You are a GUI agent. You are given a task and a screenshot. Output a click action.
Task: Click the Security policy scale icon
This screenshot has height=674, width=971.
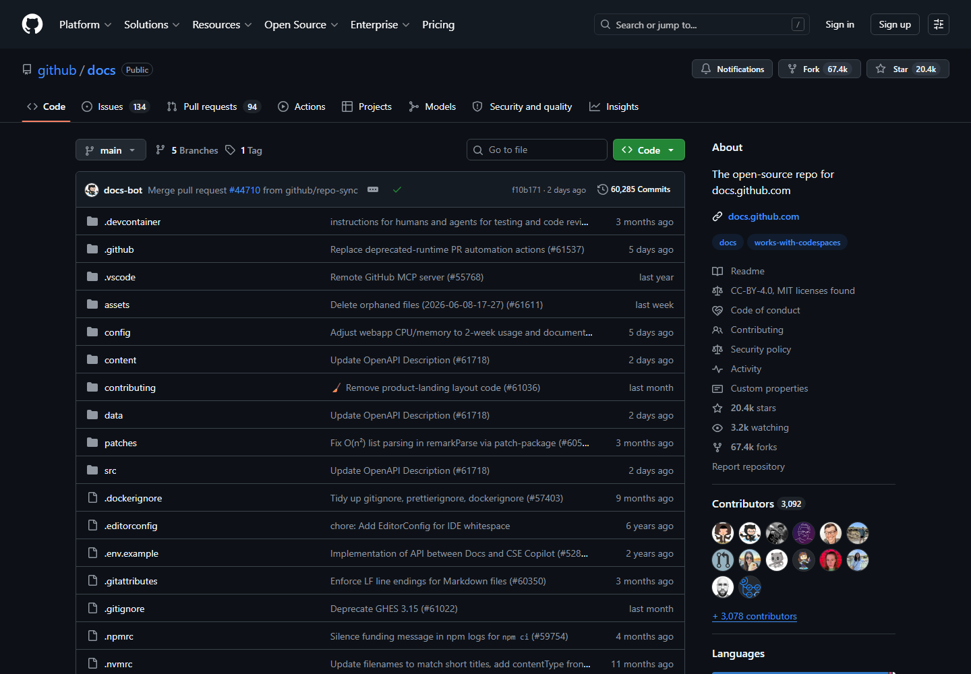pos(717,349)
